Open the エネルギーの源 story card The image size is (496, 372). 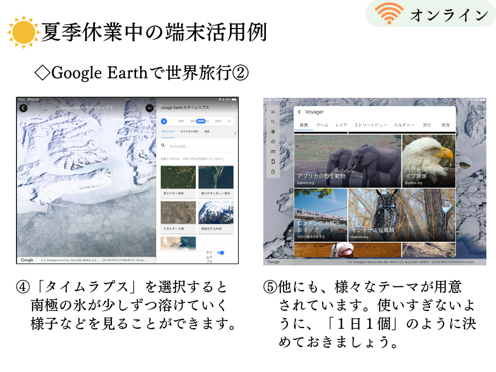point(178,217)
